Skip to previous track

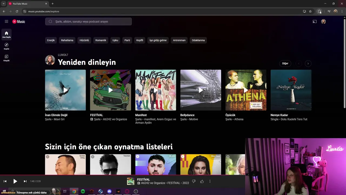pos(5,181)
